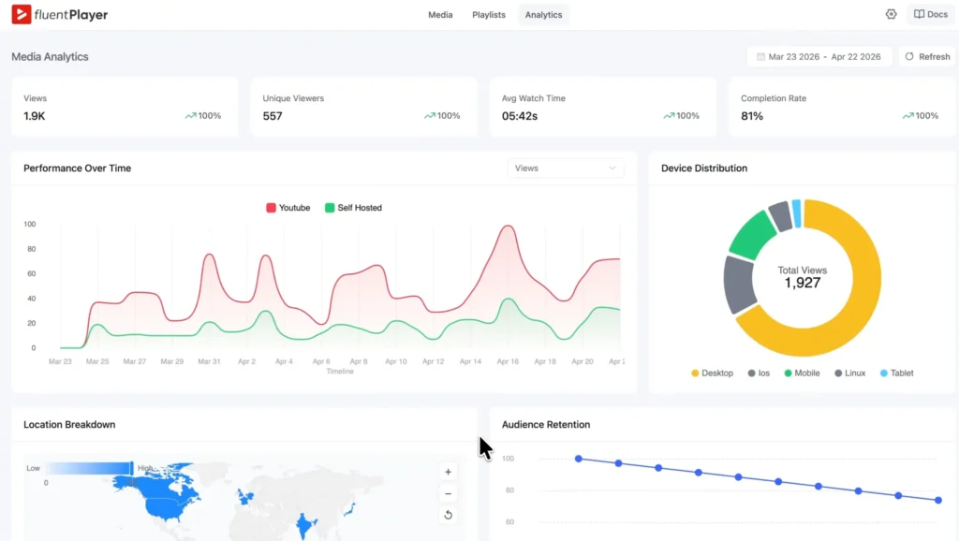Viewport: 959px width, 541px height.
Task: Reset the location map view
Action: pos(448,515)
